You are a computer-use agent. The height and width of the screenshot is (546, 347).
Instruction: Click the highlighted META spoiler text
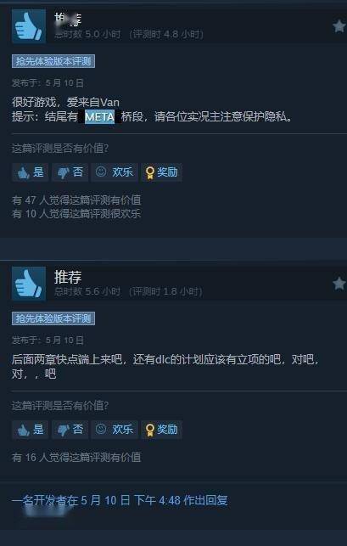click(100, 117)
